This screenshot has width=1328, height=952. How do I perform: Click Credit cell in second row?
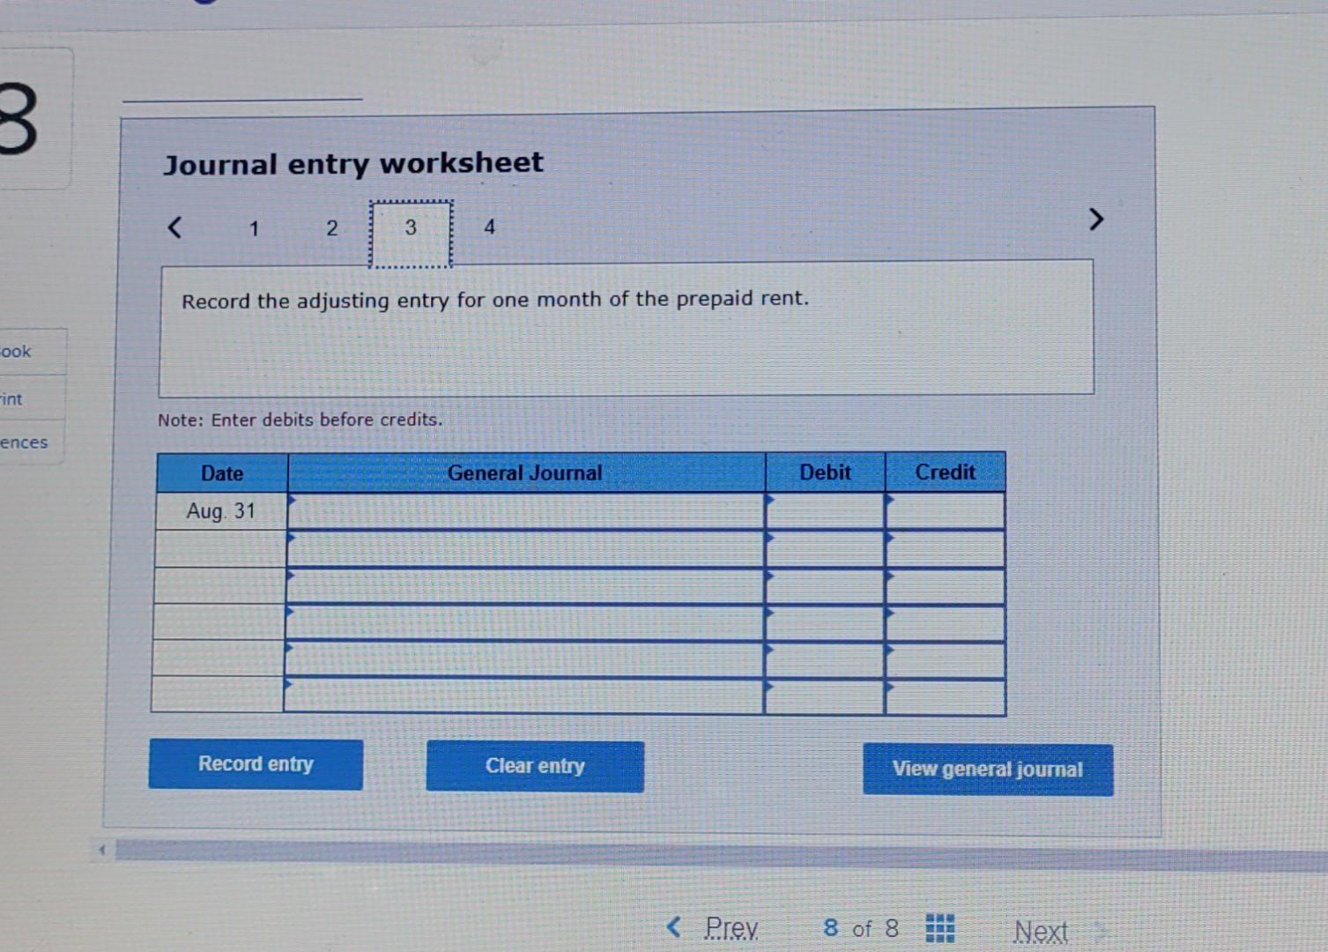click(x=945, y=548)
